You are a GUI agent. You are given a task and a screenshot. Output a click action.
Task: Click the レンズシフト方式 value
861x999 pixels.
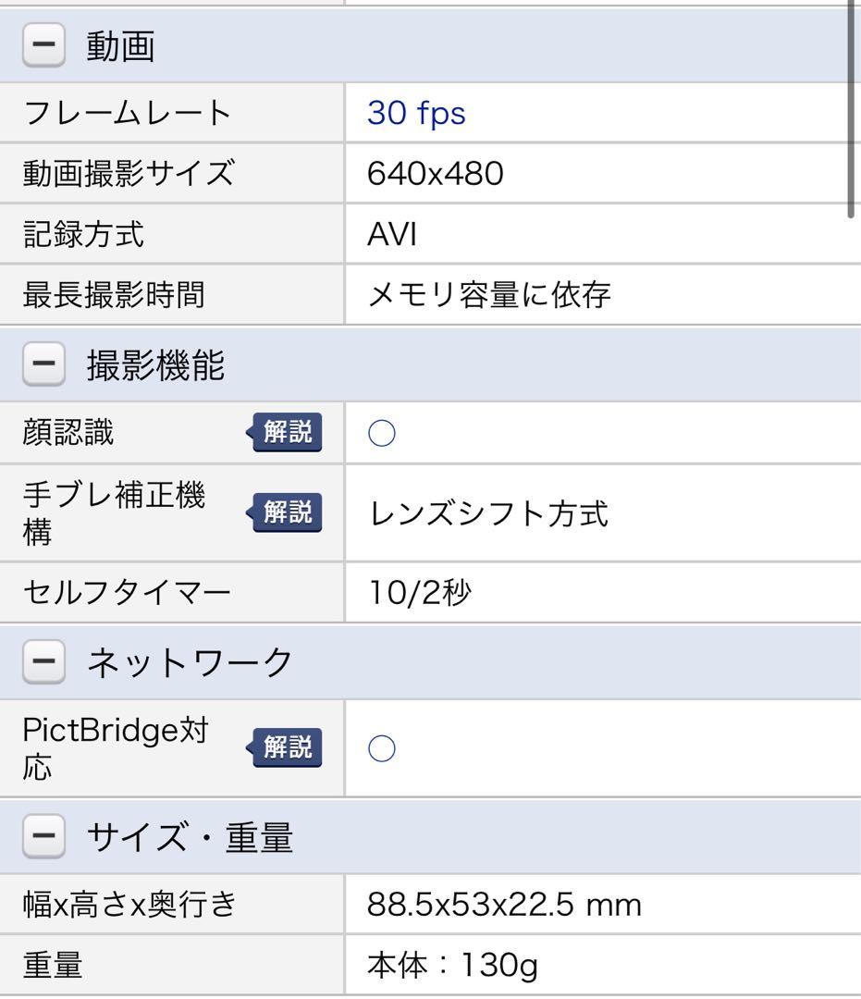[488, 513]
